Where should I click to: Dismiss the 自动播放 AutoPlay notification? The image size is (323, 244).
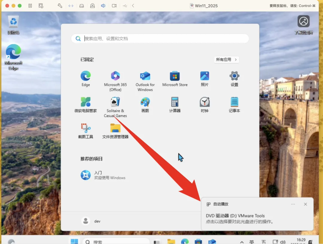coord(305,204)
